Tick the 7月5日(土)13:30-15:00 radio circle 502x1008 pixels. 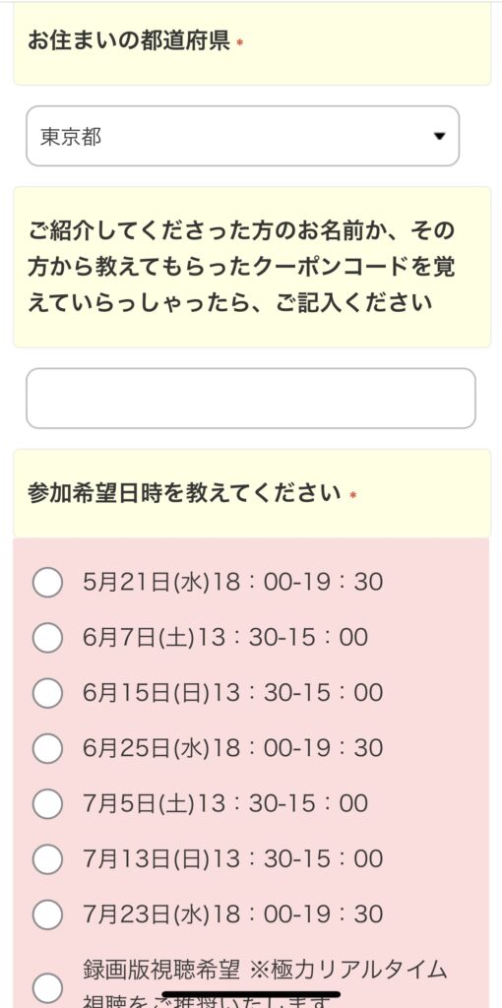pyautogui.click(x=47, y=803)
